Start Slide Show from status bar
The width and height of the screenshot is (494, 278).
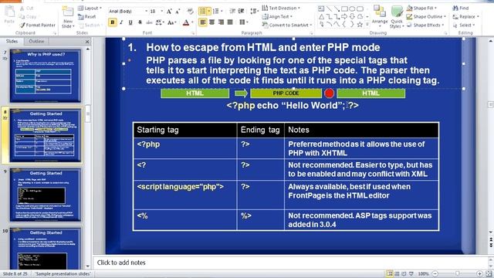click(x=411, y=274)
